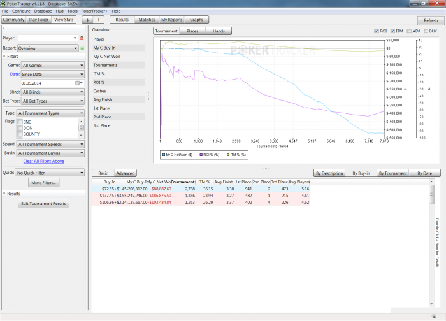Collapse the Results section toggle icon

point(4,193)
